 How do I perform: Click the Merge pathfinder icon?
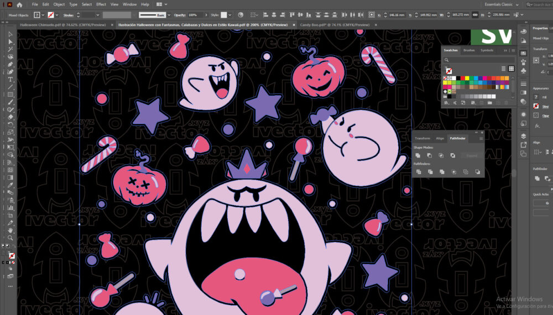click(x=442, y=172)
